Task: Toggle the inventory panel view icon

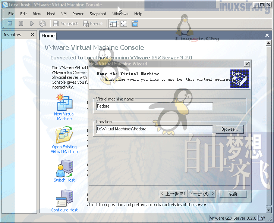Action: point(113,24)
